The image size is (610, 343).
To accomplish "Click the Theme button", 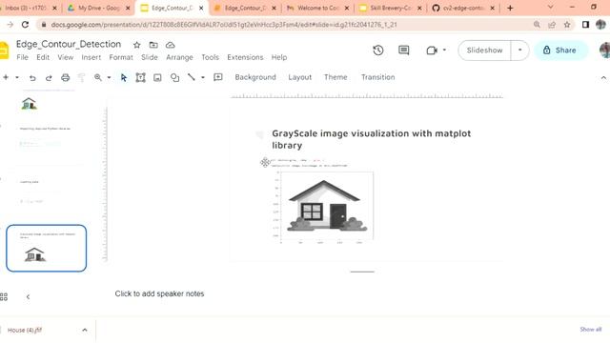I will point(335,77).
